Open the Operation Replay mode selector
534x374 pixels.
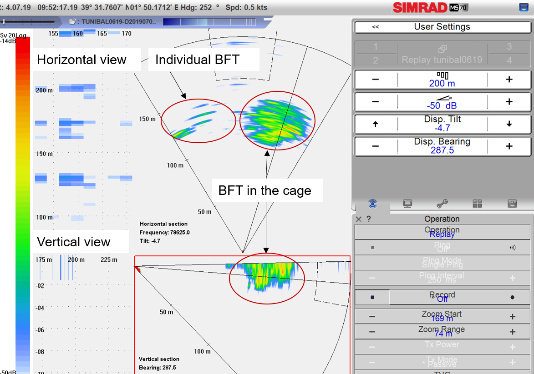pyautogui.click(x=442, y=232)
